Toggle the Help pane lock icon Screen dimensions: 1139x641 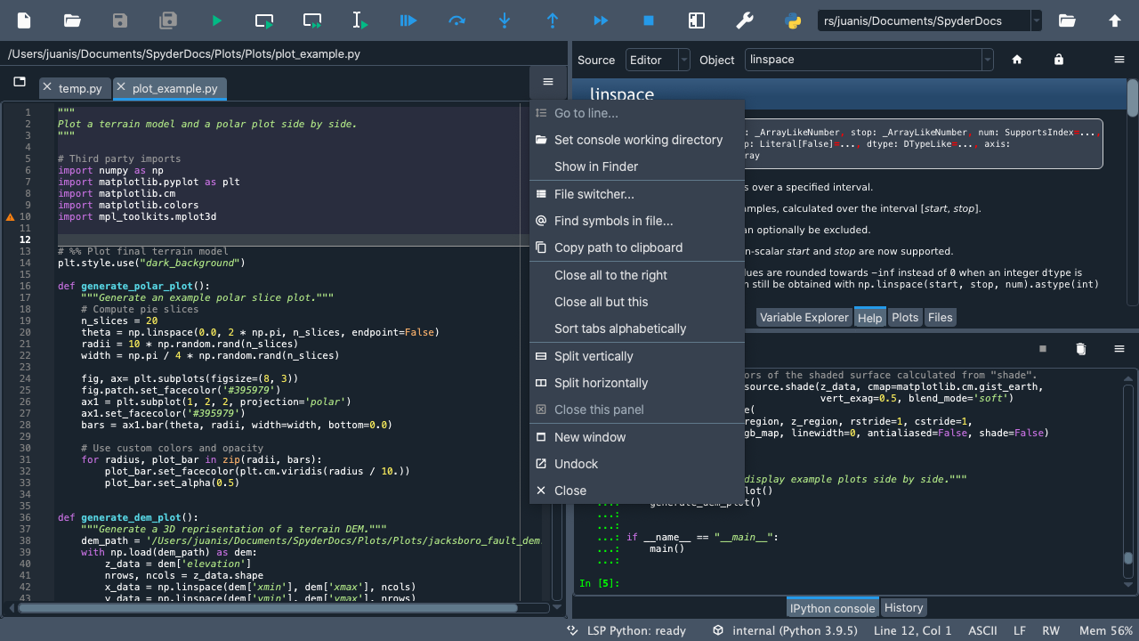pyautogui.click(x=1058, y=60)
